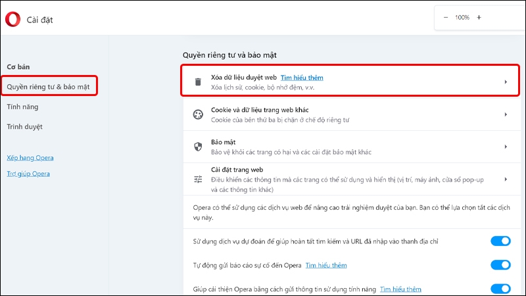Viewport: 526px width, 296px height.
Task: Click the text Xóa lịch sử, cookie, bộ nhớ đệm, v.v.
Action: (x=262, y=87)
